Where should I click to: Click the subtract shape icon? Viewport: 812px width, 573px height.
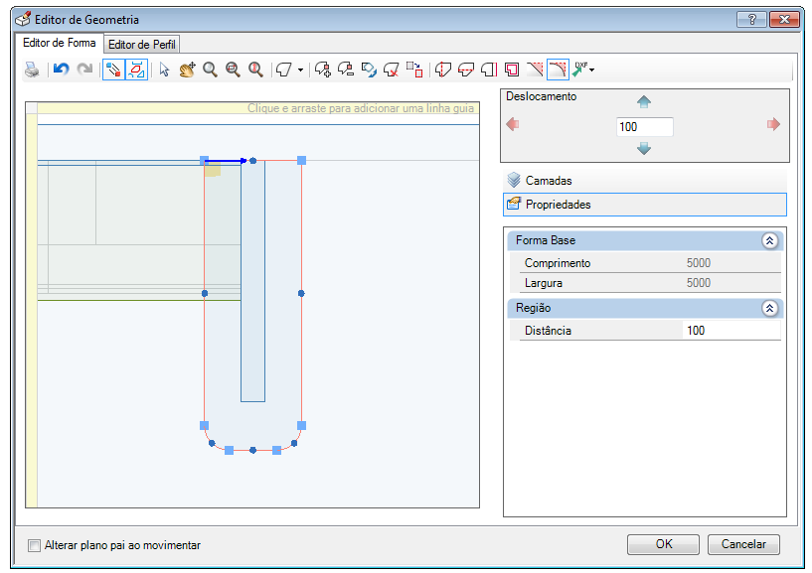click(x=346, y=70)
